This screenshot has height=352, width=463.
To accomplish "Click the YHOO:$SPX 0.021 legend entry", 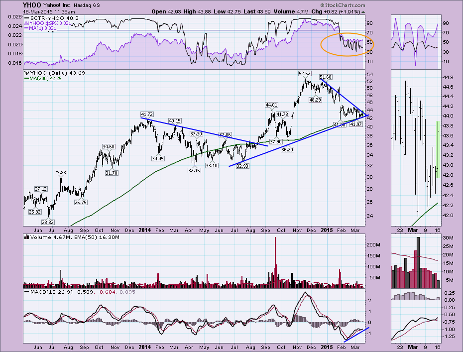I will pos(47,23).
